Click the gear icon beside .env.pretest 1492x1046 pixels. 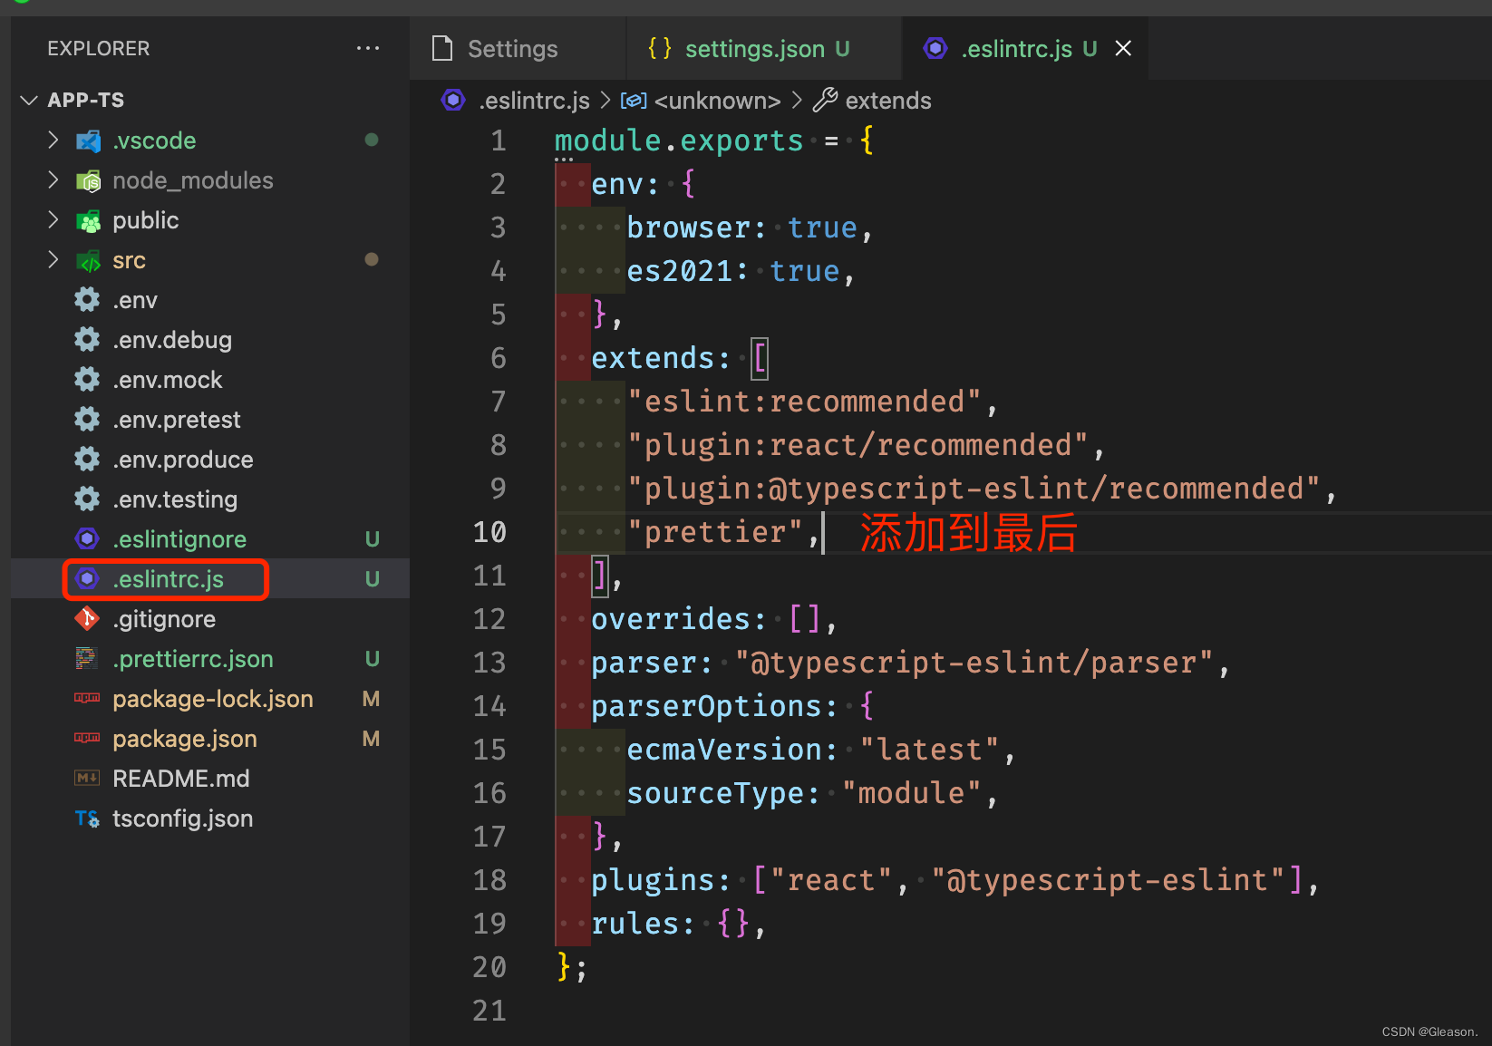pos(87,420)
